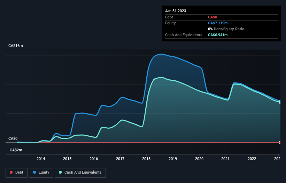Toggle the Equity legend button

(41, 173)
